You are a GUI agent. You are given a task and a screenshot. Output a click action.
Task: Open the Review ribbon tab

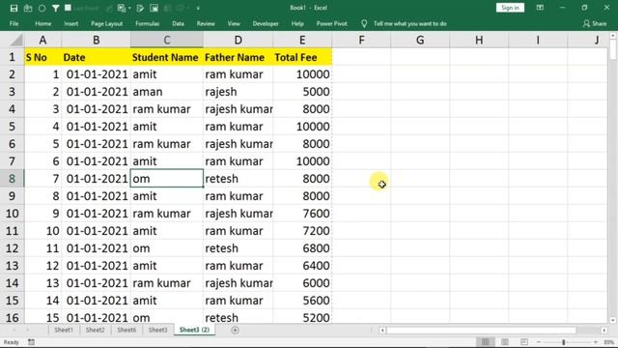click(x=206, y=23)
